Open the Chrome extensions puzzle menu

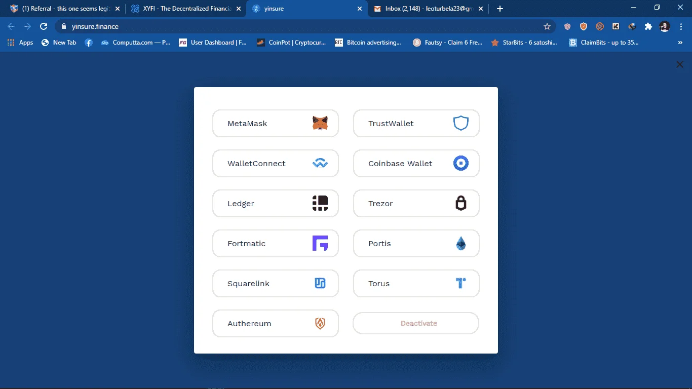[x=648, y=26]
